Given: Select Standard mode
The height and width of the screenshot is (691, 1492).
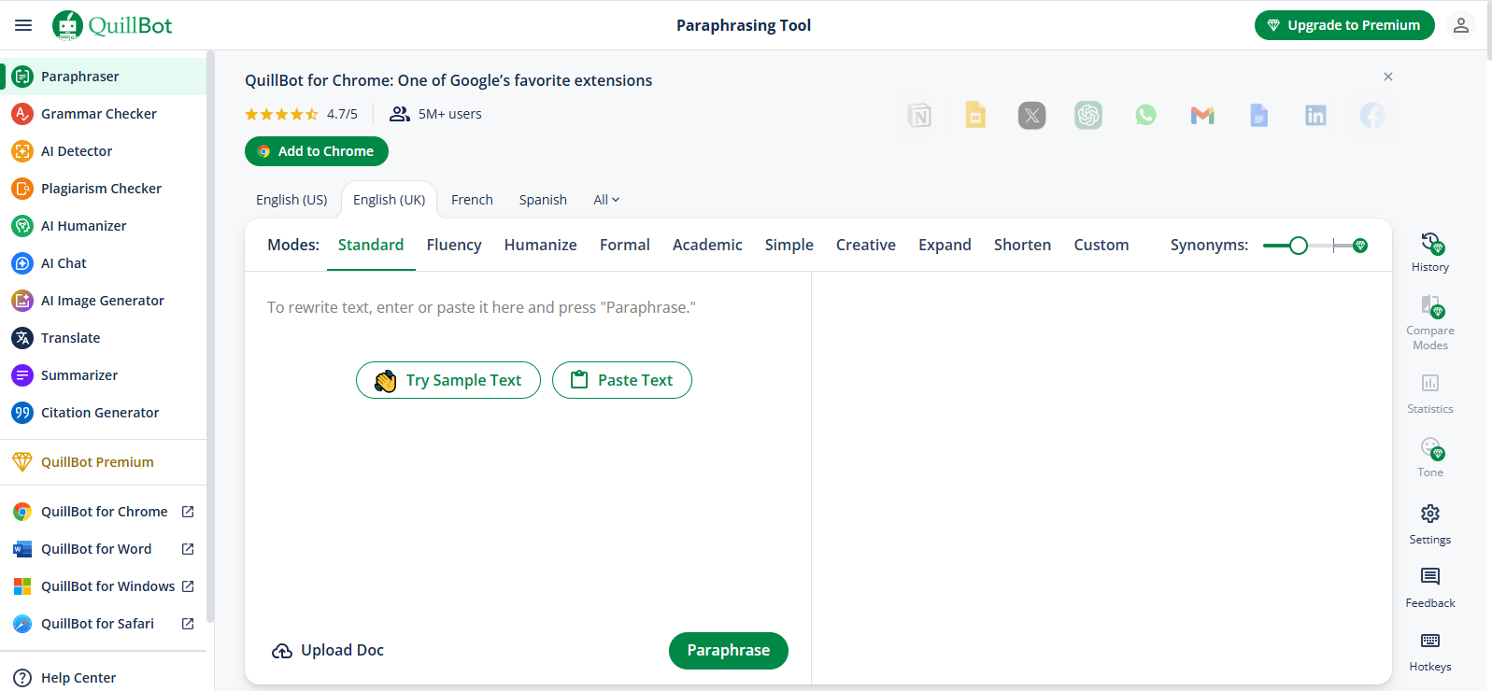Looking at the screenshot, I should point(371,245).
